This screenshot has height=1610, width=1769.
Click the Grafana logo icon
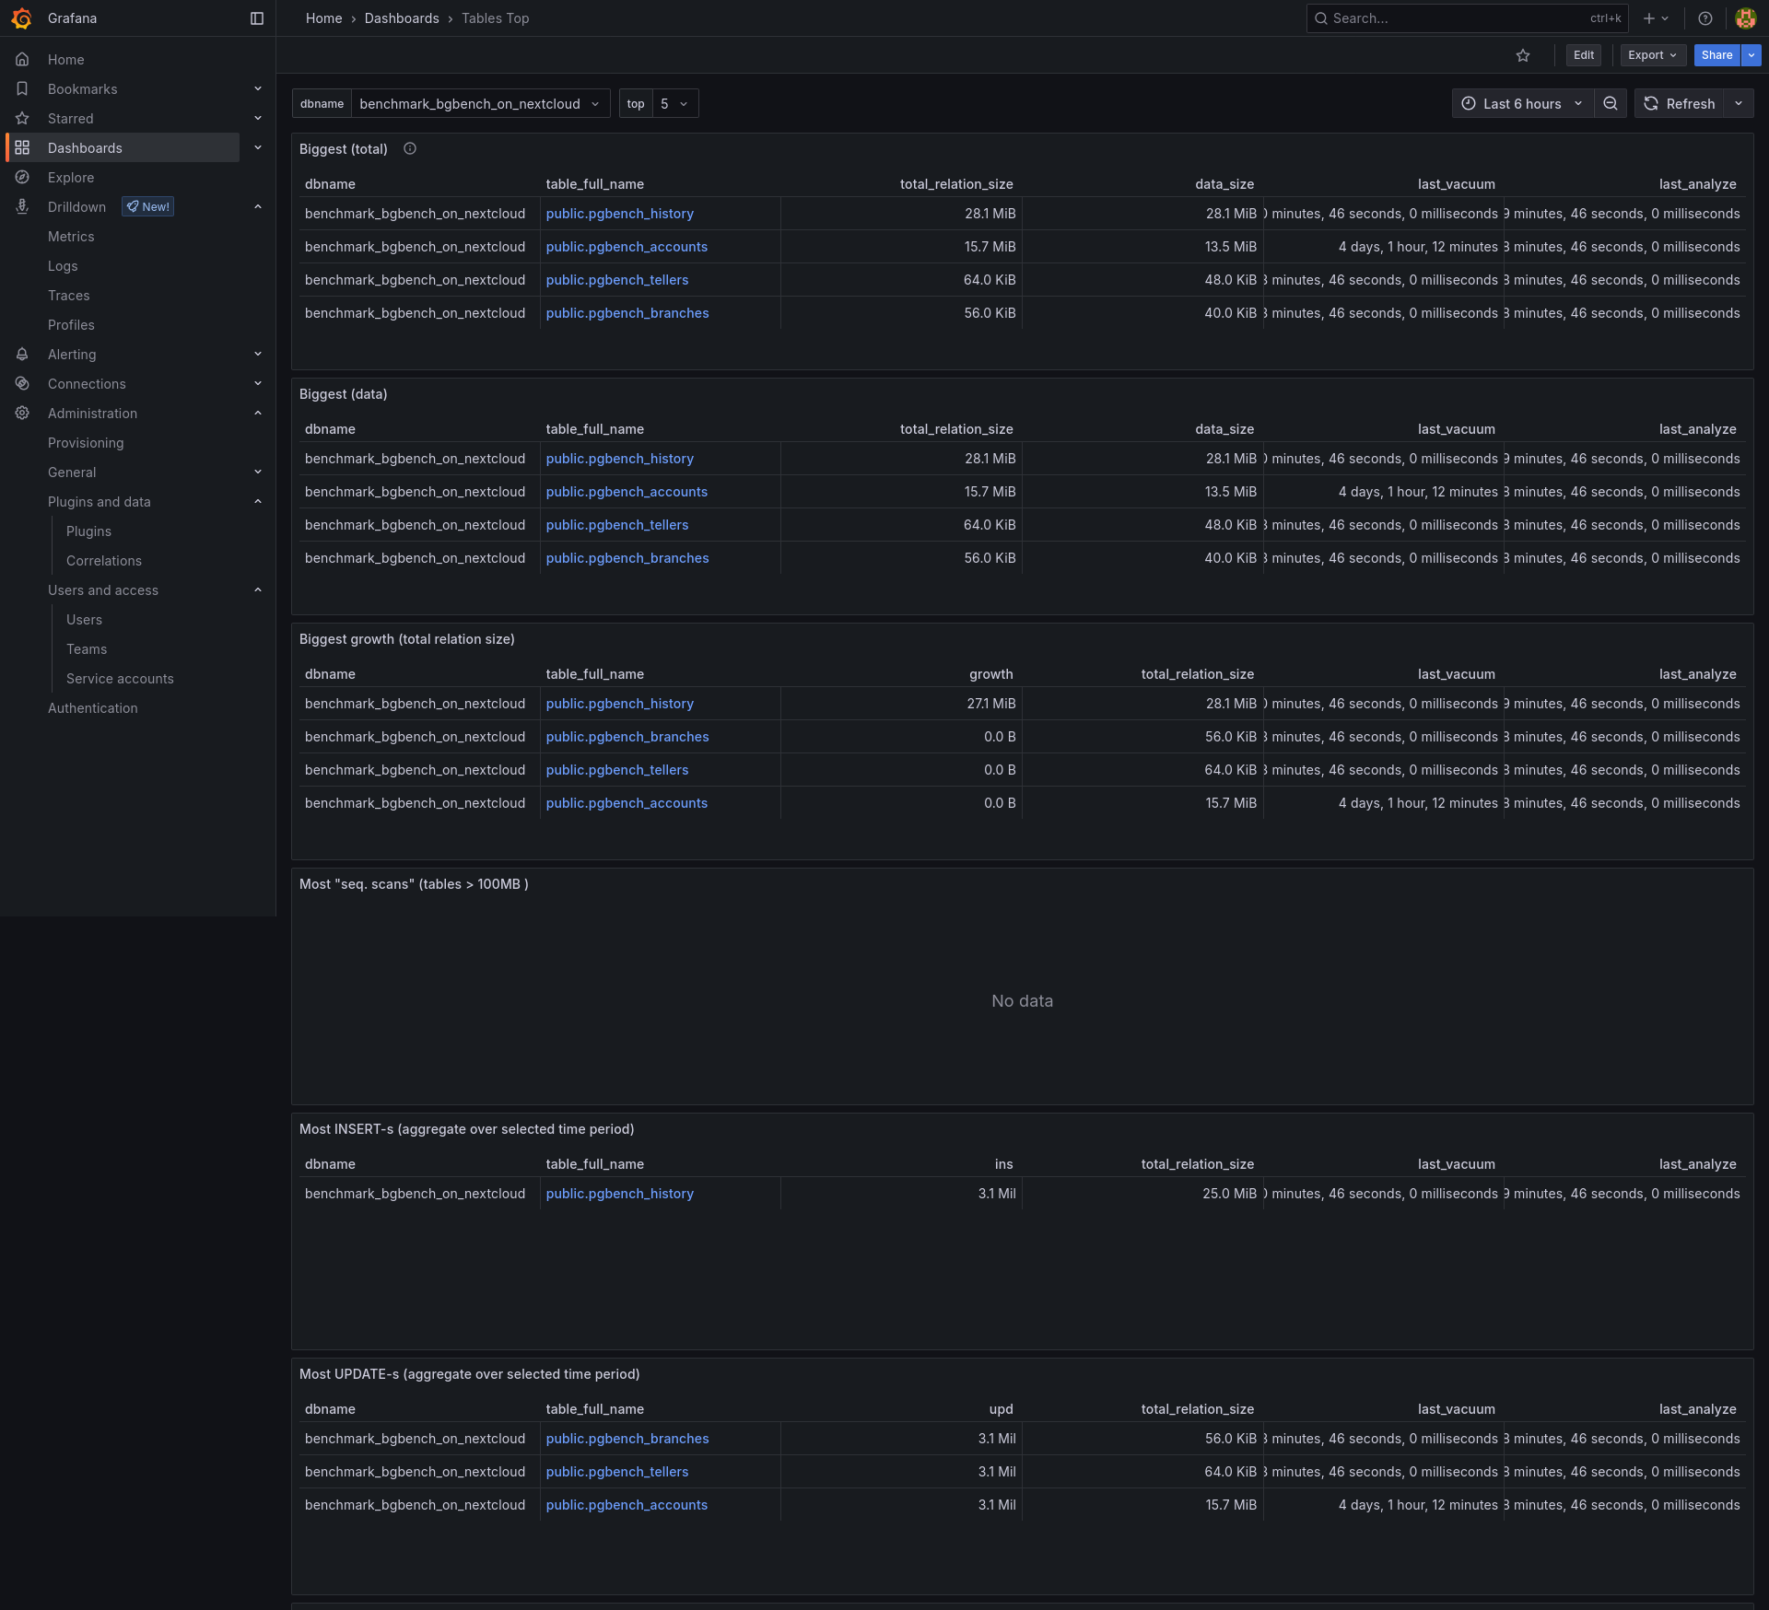point(22,18)
